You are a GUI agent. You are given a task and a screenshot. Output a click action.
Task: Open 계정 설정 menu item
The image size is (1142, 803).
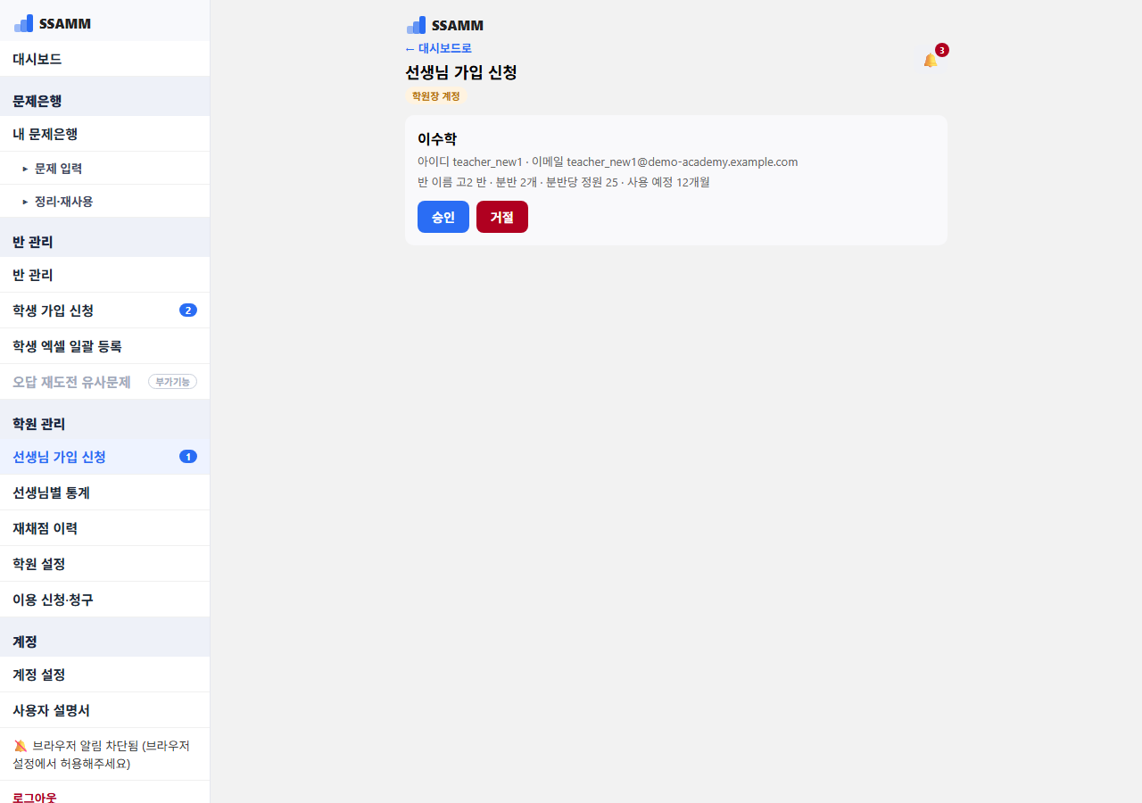[104, 675]
